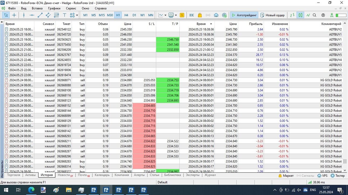This screenshot has width=348, height=195.
Task: Choose the trendline drawing tool
Action: [40, 15]
